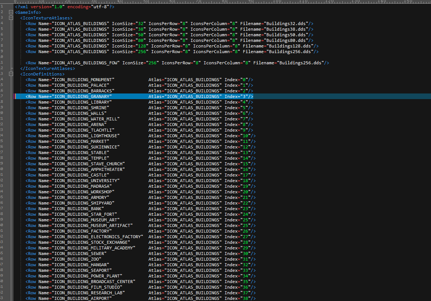Click the <GameInfo> opening tag
431x301 pixels.
(x=28, y=12)
